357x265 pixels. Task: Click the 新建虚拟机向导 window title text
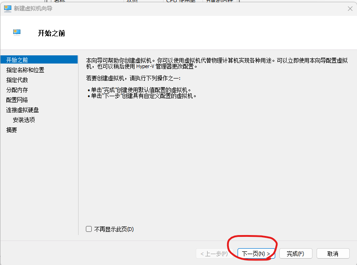coord(33,9)
